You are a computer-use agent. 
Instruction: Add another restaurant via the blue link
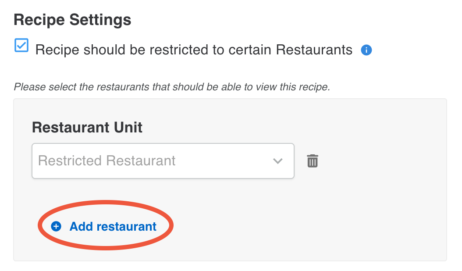point(112,226)
